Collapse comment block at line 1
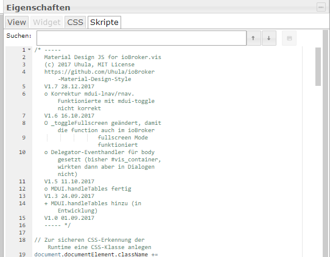The image size is (330, 257). pyautogui.click(x=29, y=50)
